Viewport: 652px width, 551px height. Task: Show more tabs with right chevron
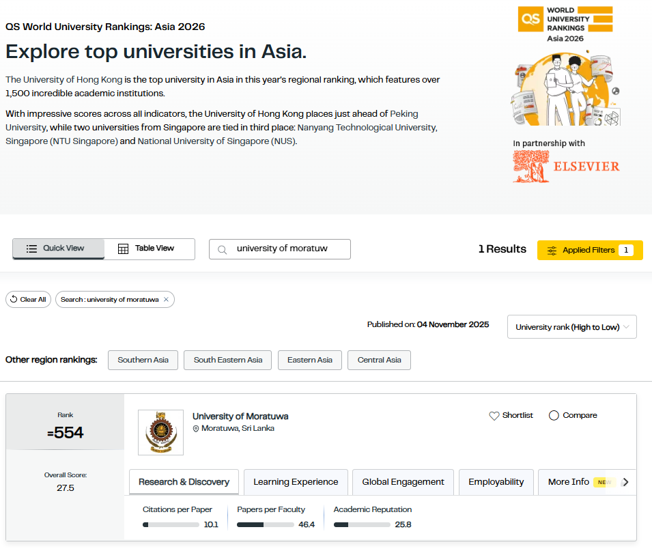[625, 482]
